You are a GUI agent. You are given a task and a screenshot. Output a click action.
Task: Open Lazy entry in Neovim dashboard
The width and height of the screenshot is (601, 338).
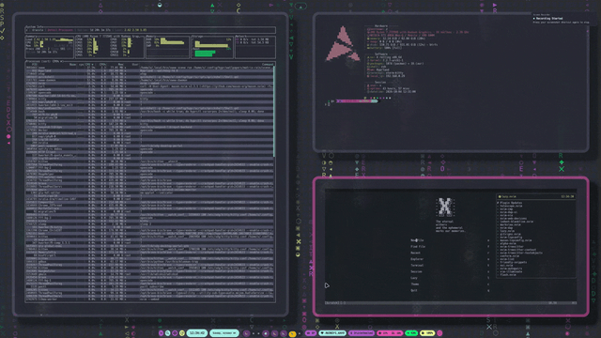414,278
